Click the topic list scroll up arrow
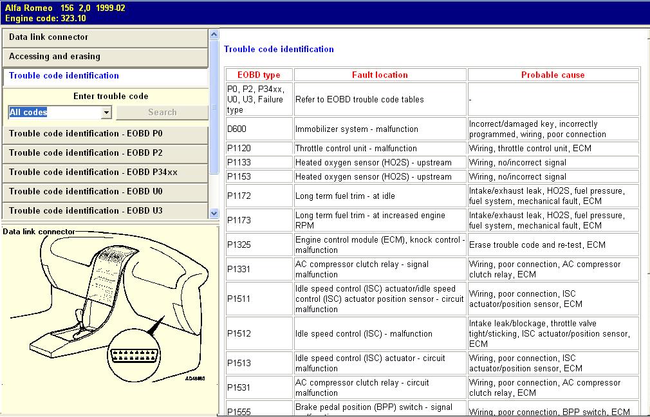The width and height of the screenshot is (650, 417). 214,35
